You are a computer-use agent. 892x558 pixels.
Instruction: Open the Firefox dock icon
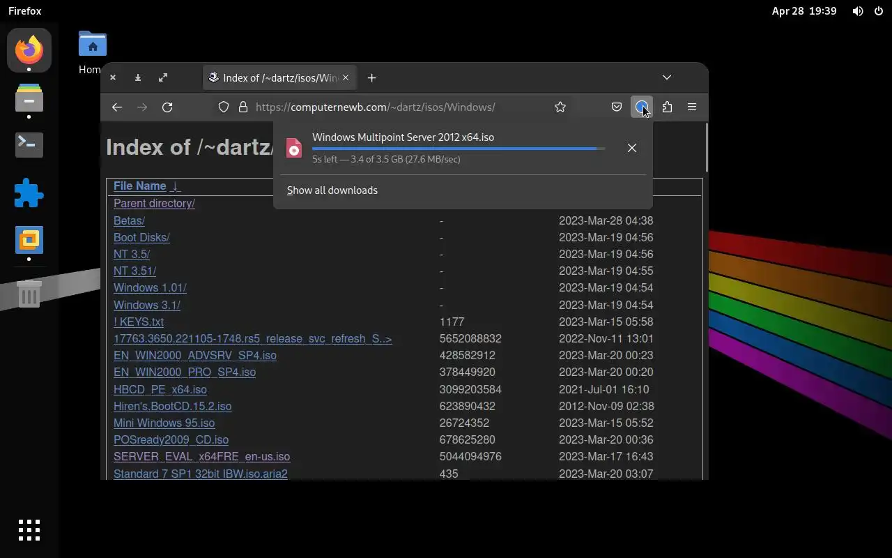[x=29, y=50]
